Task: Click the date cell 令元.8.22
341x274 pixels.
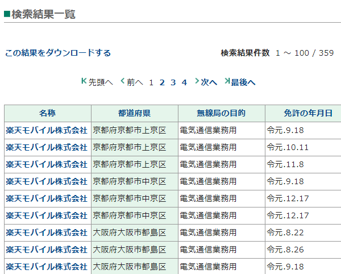Action: (303, 233)
